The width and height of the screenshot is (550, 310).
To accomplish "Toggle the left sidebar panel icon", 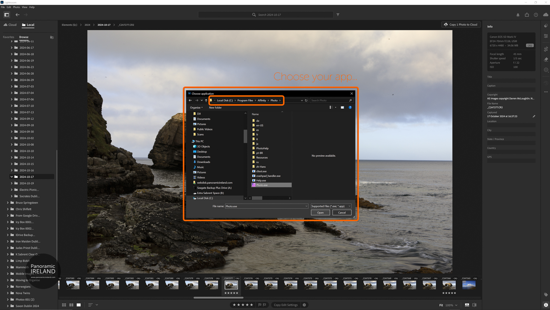I will click(7, 15).
